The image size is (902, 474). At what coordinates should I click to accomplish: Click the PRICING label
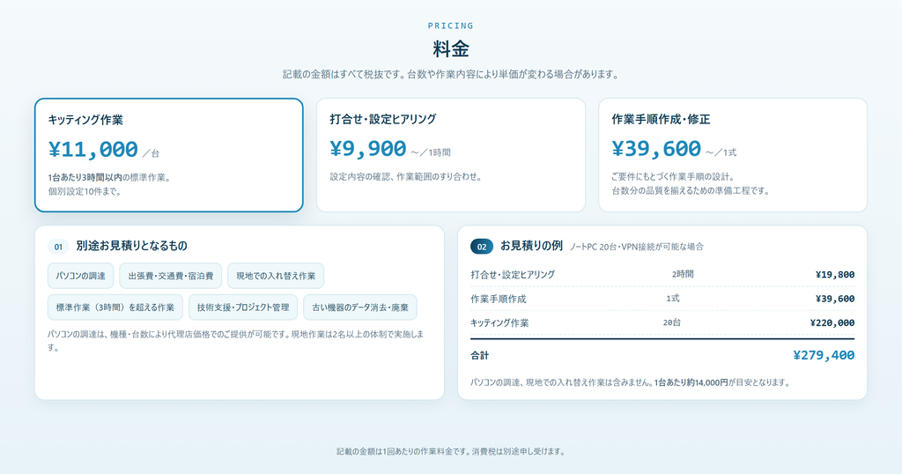click(451, 26)
